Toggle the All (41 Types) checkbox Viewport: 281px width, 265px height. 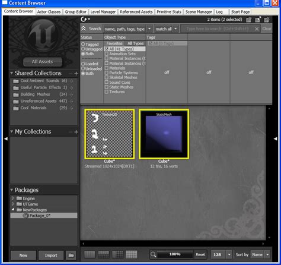tap(107, 49)
